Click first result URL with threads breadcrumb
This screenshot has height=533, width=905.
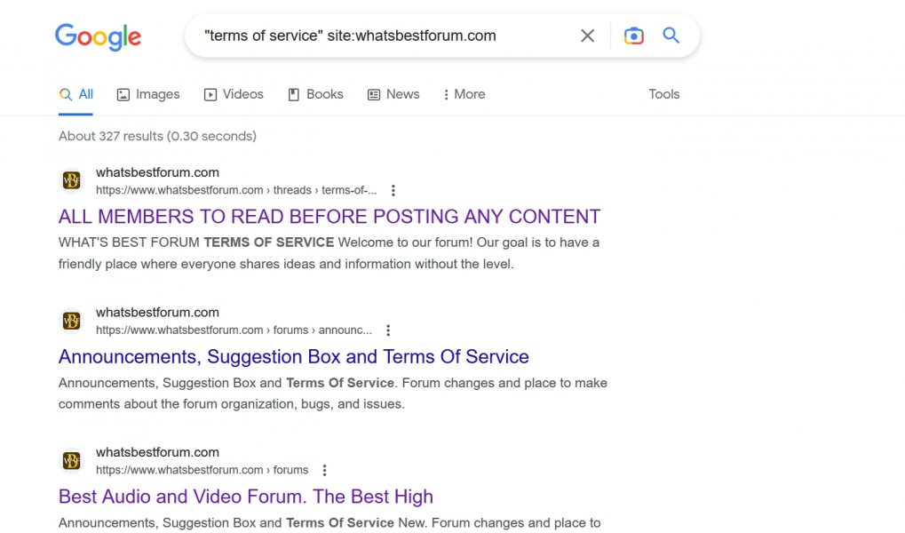tap(236, 190)
